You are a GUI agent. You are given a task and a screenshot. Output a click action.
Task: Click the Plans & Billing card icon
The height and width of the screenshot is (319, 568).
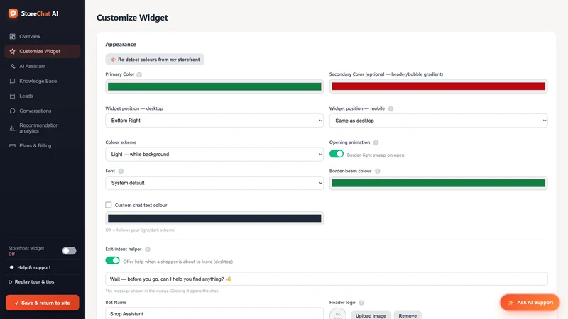[12, 146]
